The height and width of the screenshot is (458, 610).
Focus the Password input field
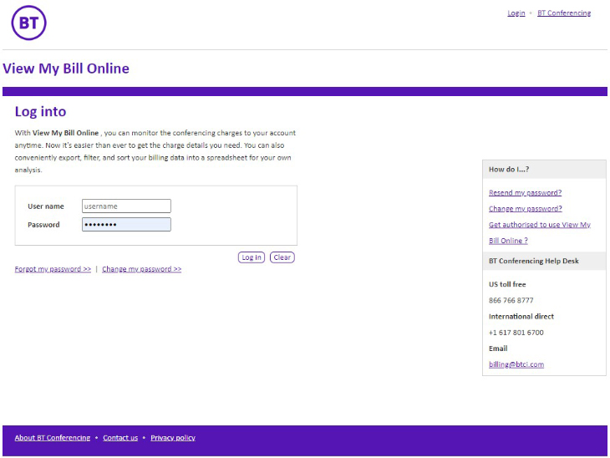click(126, 225)
